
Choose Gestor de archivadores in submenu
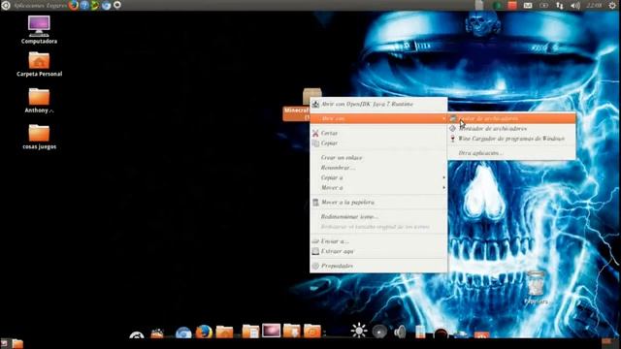tap(511, 118)
